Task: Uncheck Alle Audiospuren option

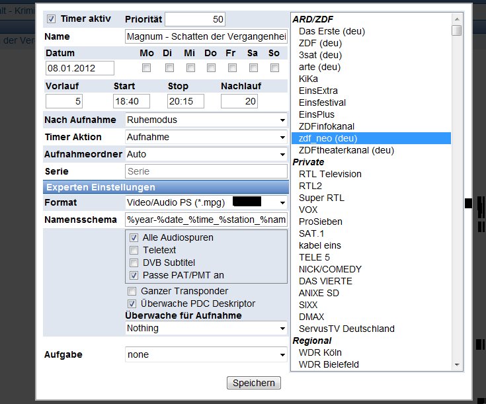Action: coord(134,237)
